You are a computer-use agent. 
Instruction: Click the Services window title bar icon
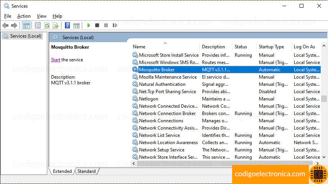tap(7, 6)
